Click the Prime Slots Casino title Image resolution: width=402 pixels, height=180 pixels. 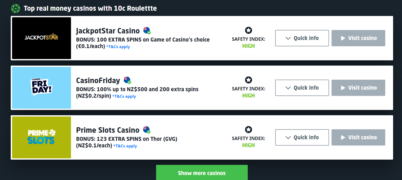coord(108,130)
